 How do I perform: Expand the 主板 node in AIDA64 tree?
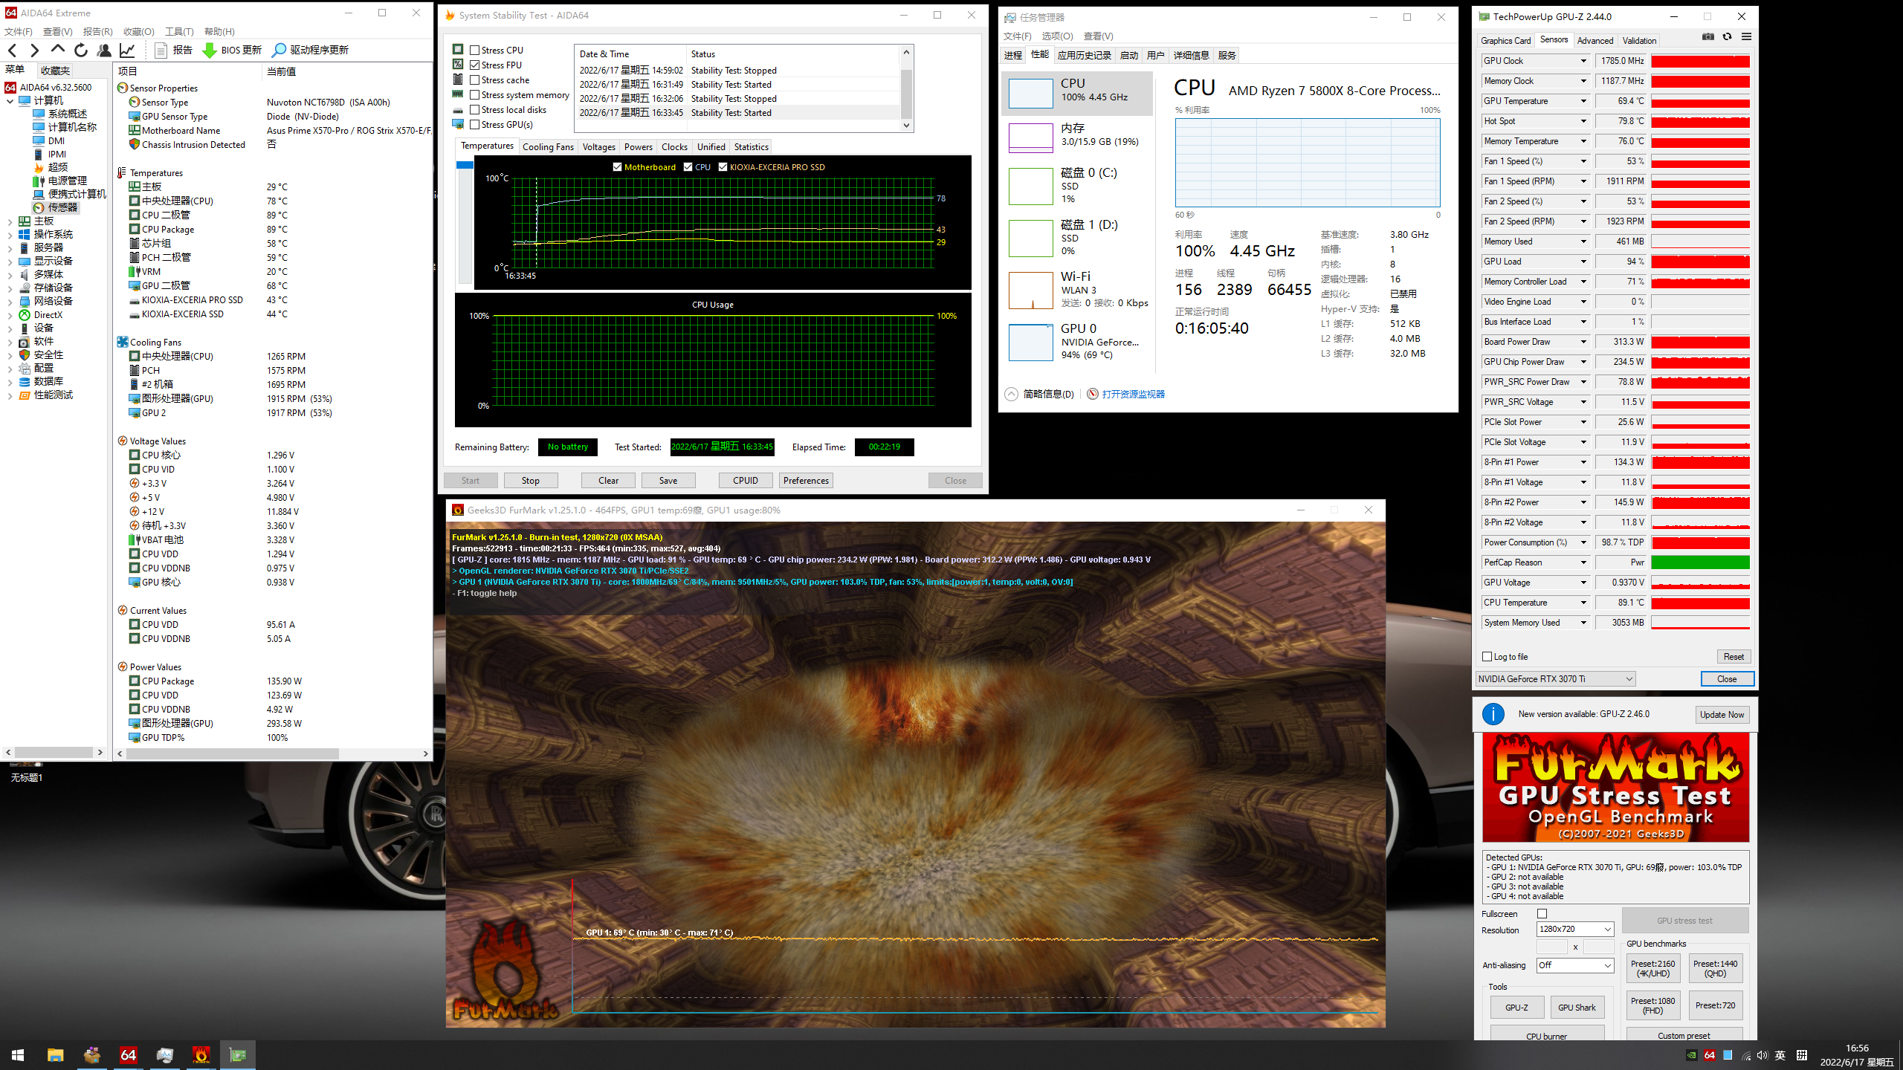(10, 221)
